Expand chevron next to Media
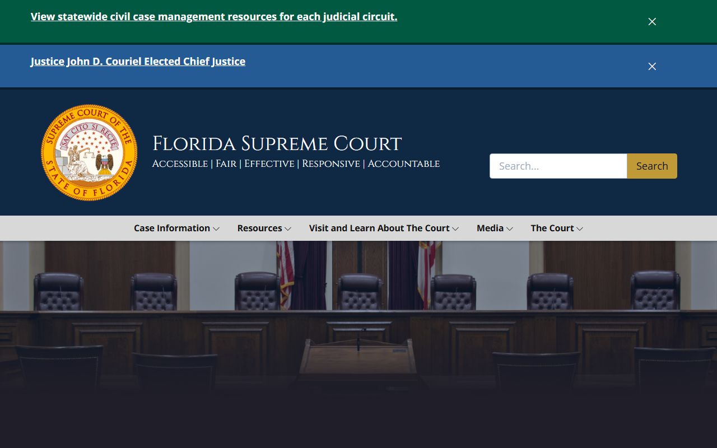 (x=510, y=228)
